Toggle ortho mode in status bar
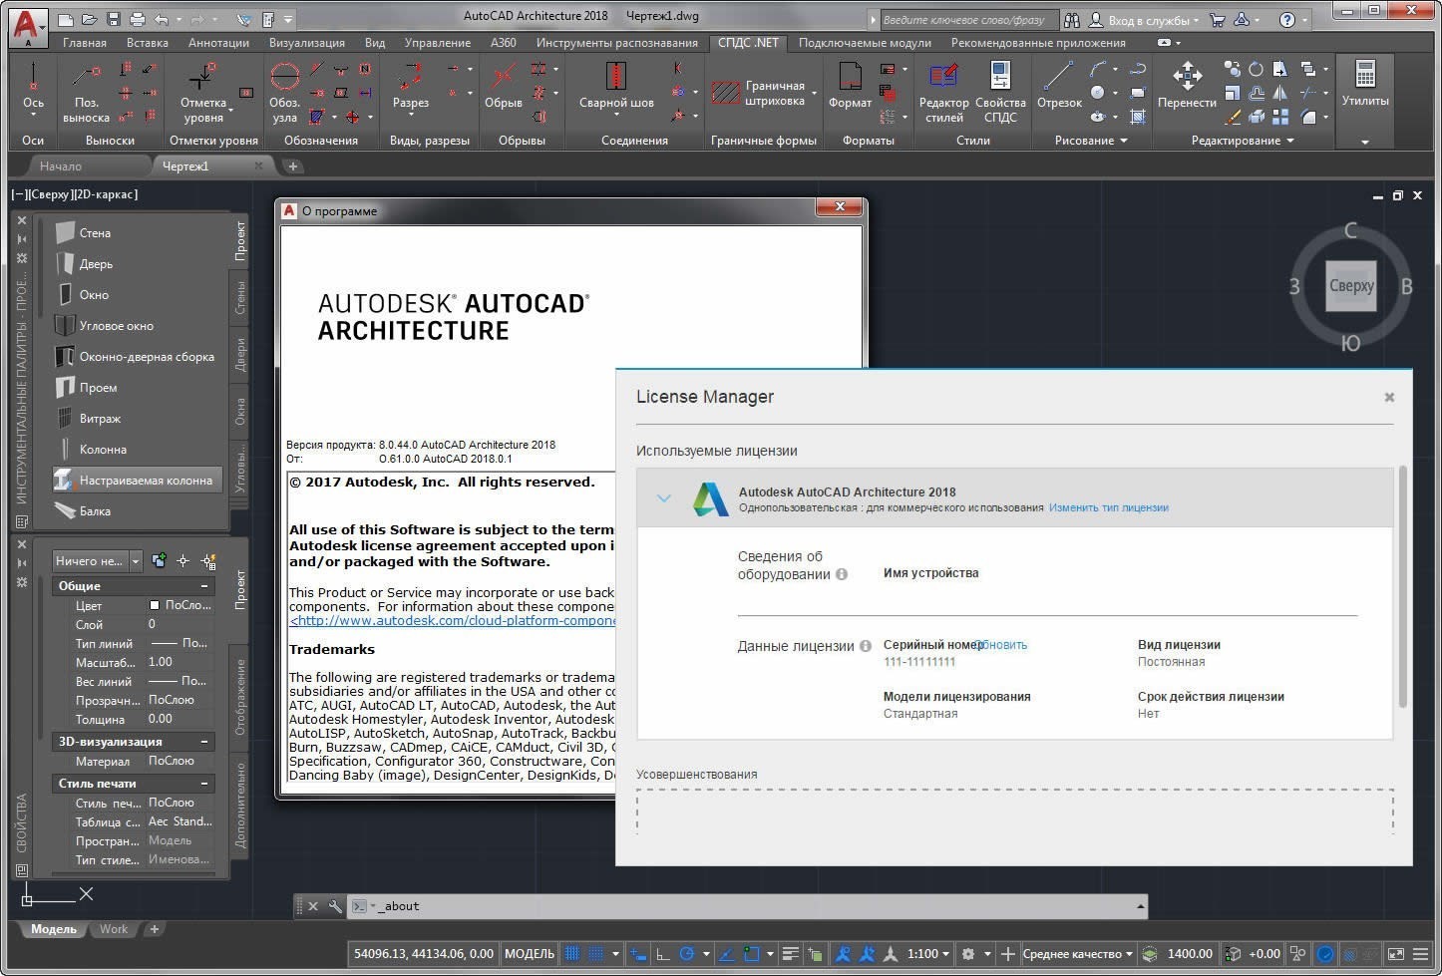Viewport: 1442px width, 976px height. tap(663, 954)
